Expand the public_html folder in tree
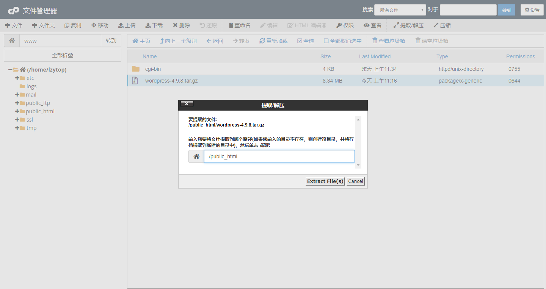 tap(17, 111)
